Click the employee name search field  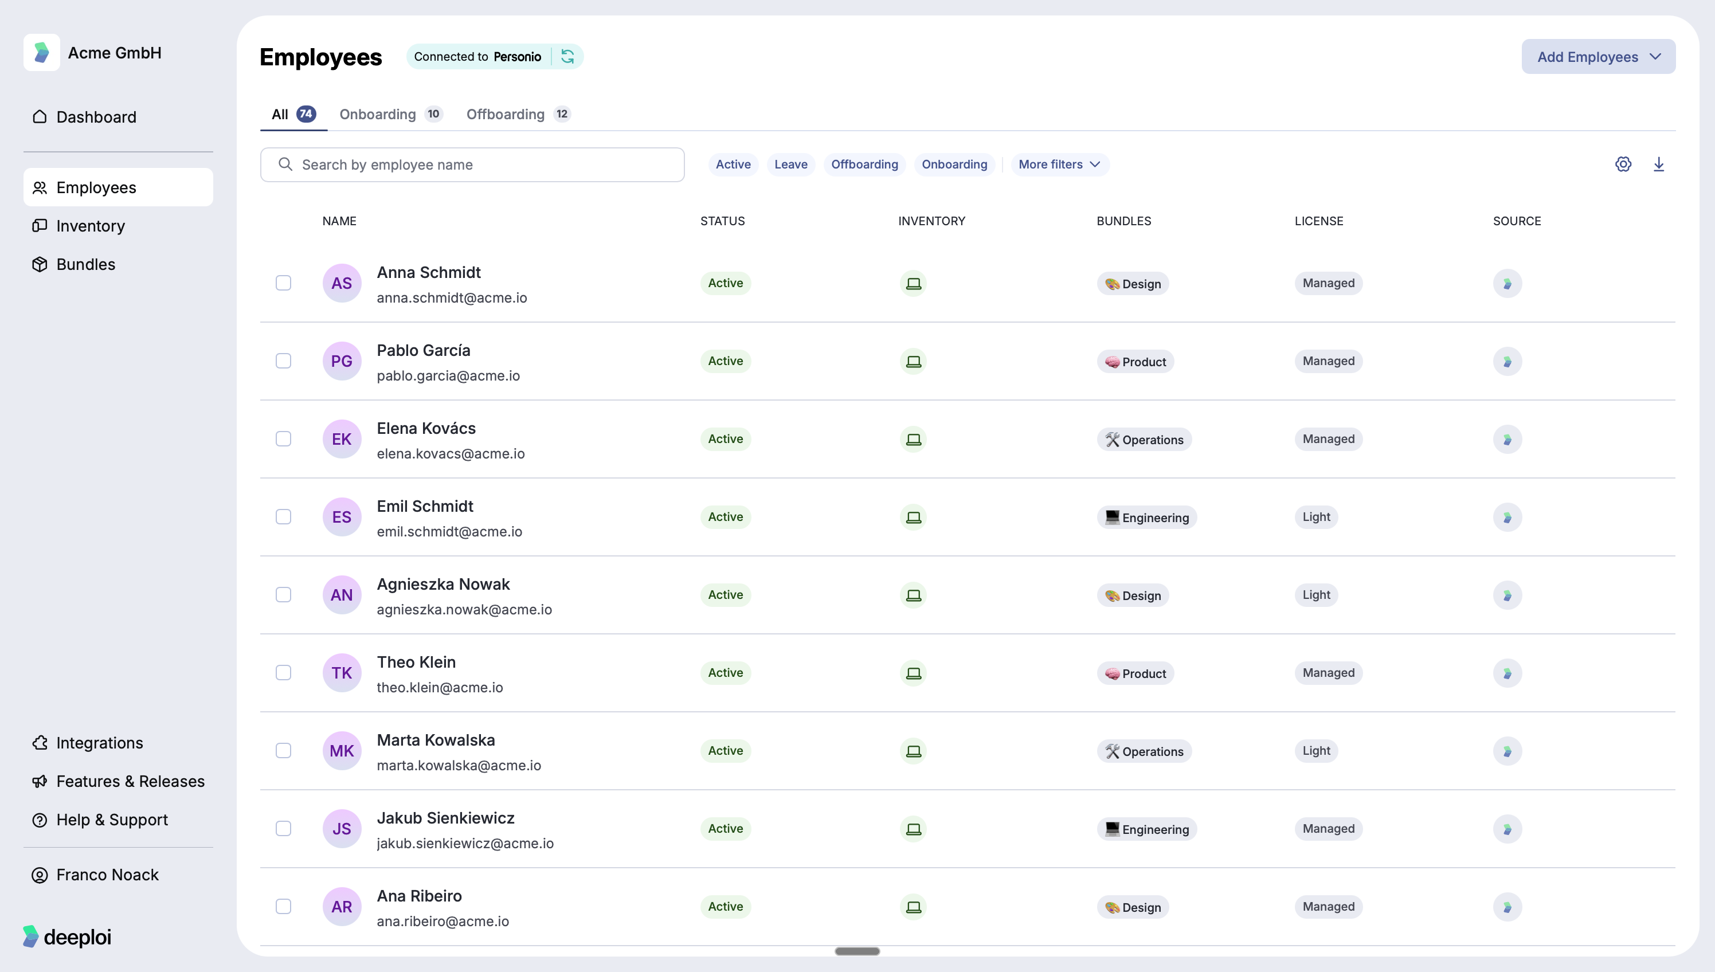(x=472, y=164)
